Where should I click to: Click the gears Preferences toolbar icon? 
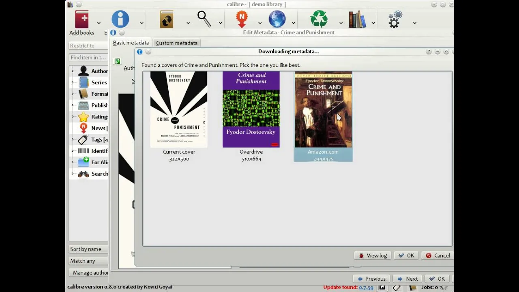(x=395, y=19)
